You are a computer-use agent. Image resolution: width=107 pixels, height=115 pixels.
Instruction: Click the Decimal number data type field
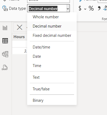tap(48, 8)
